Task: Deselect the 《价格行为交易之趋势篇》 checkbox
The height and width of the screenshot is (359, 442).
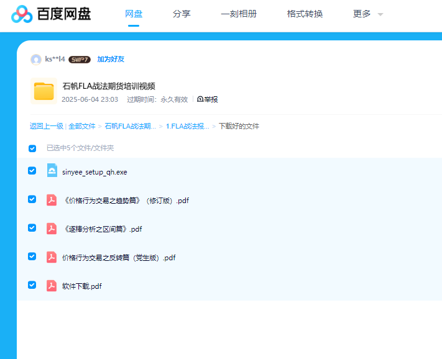Action: [32, 199]
